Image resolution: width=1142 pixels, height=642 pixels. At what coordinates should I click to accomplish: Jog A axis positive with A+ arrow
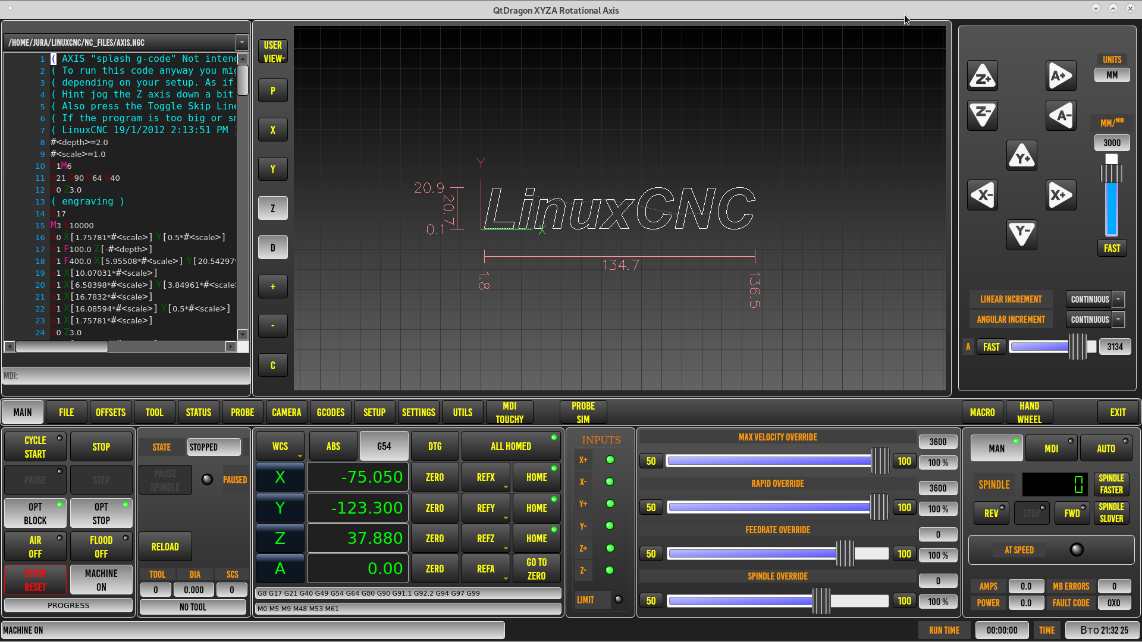pyautogui.click(x=1061, y=76)
